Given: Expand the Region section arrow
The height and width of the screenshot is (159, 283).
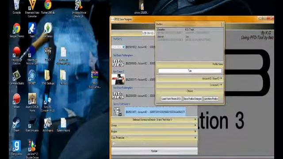Looking at the screenshot, I should pyautogui.click(x=195, y=132).
